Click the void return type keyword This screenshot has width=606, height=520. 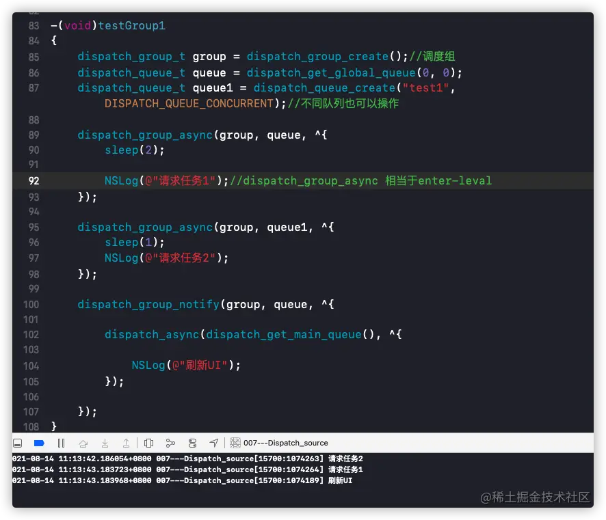pyautogui.click(x=78, y=25)
